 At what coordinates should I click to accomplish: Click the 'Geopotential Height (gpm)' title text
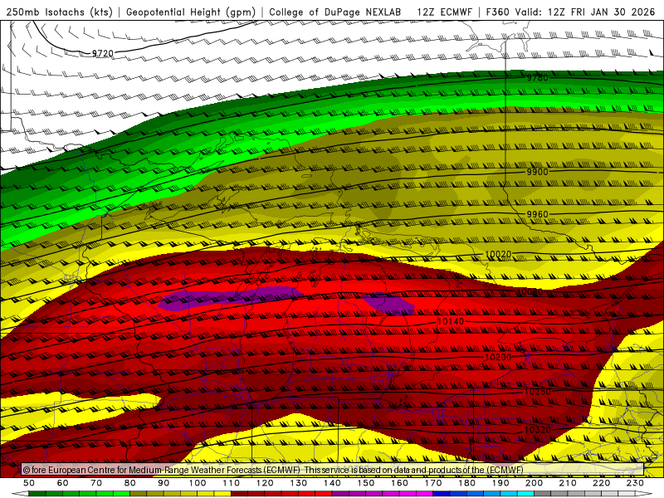(x=191, y=12)
